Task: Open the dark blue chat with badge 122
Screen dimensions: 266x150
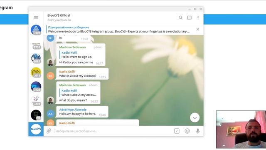Action: point(36,87)
